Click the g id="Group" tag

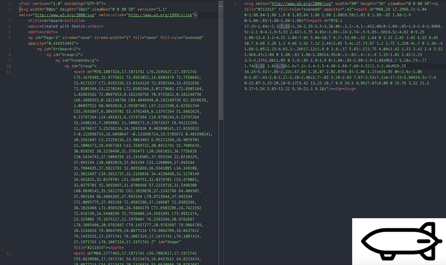click(80, 65)
